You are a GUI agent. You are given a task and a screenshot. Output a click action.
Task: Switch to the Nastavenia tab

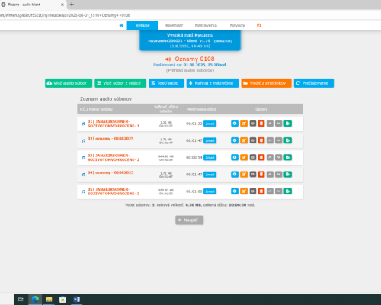(206, 25)
